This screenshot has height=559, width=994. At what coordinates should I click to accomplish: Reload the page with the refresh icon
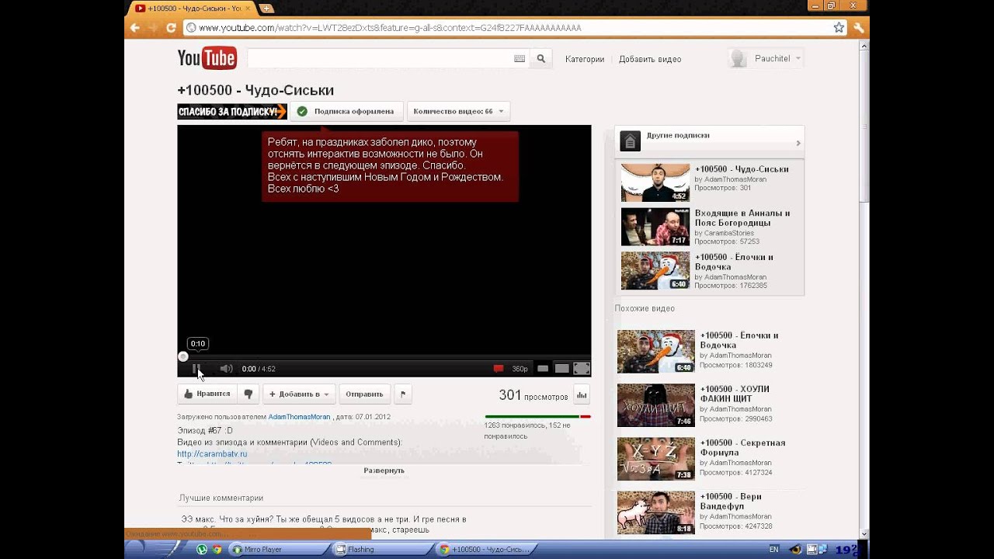click(171, 27)
